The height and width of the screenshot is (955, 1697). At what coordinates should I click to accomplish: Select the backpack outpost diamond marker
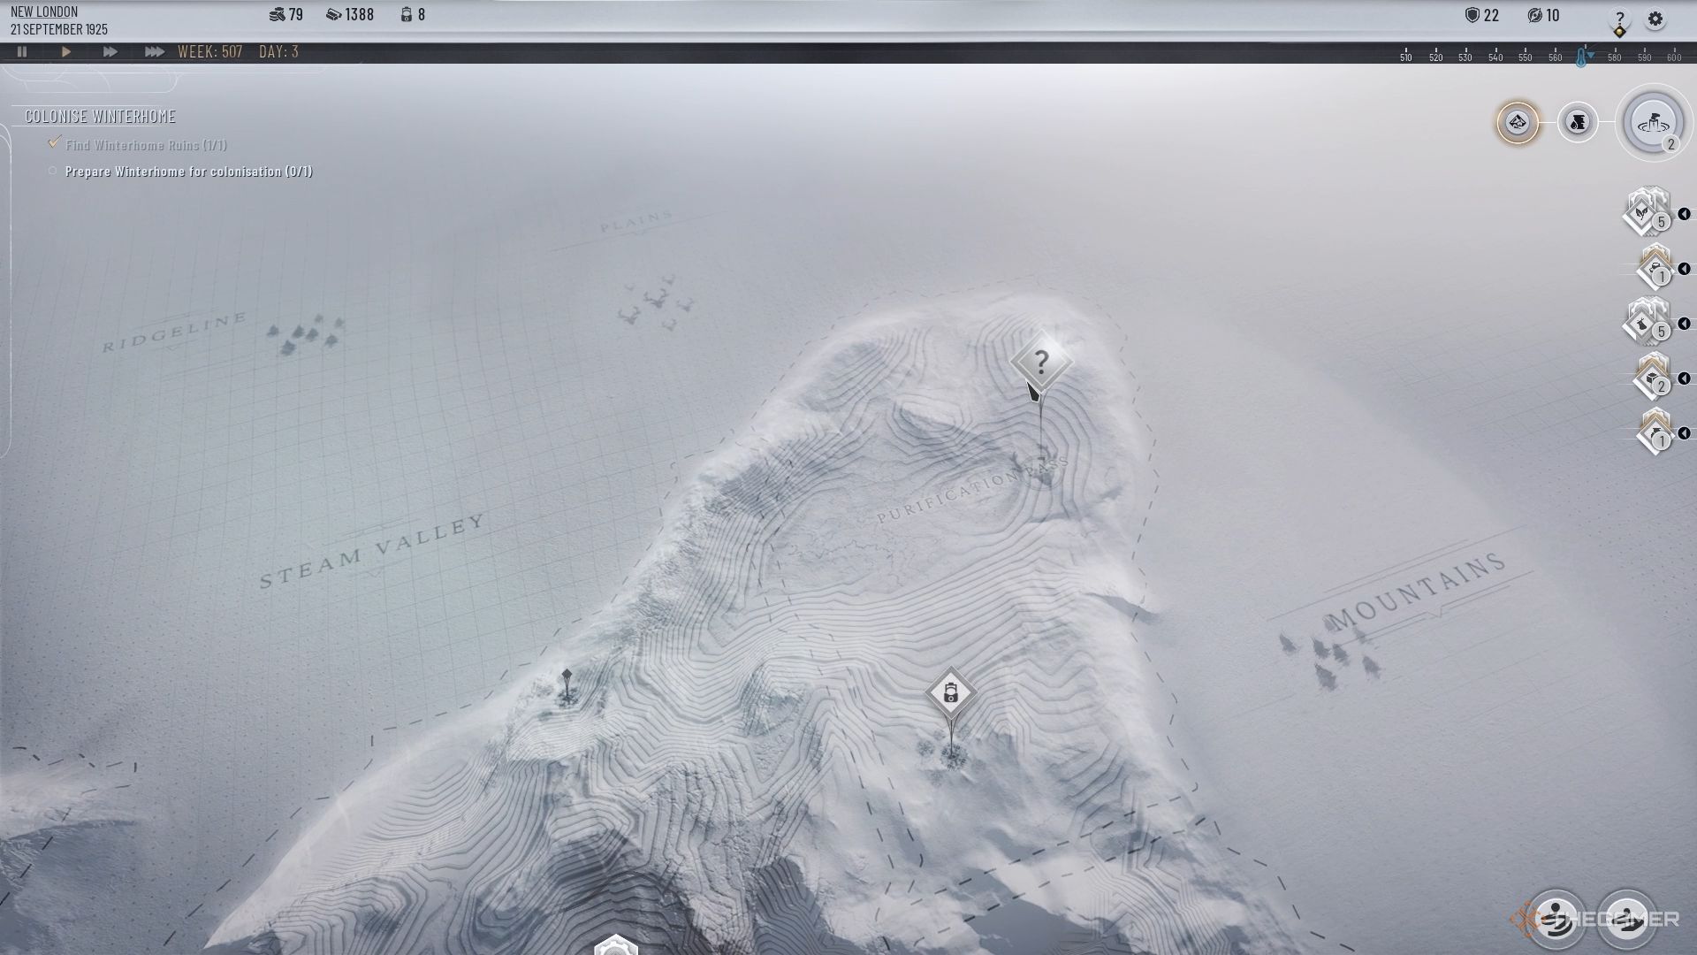[951, 692]
